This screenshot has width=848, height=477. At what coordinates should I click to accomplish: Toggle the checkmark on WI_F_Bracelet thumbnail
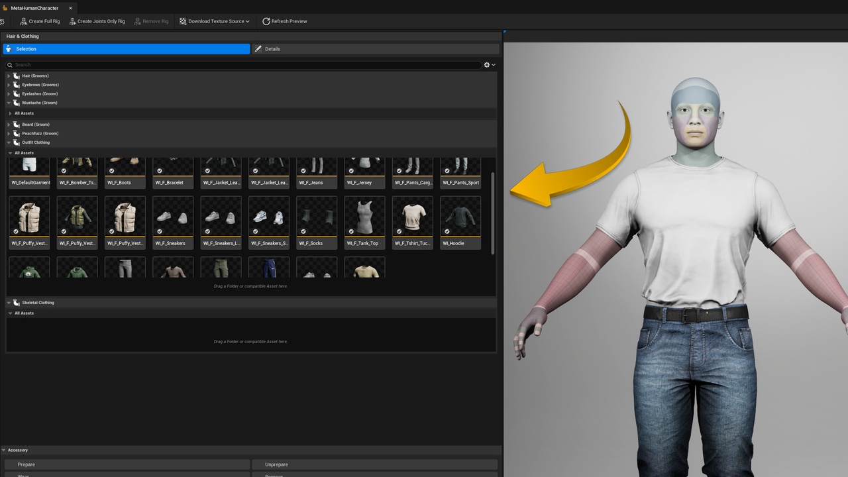click(160, 171)
